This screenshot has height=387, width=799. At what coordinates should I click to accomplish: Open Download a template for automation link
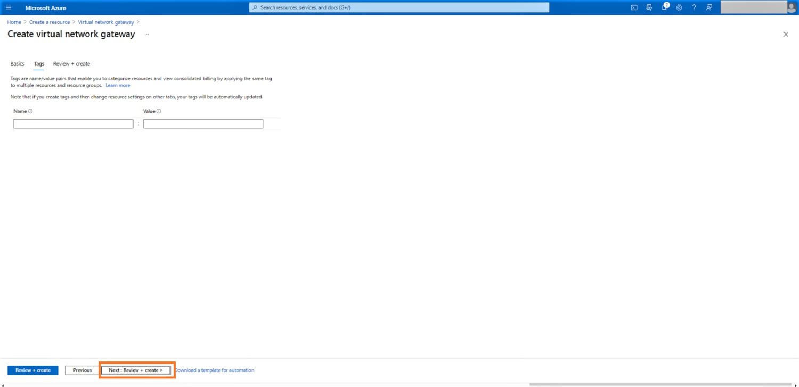(x=215, y=370)
